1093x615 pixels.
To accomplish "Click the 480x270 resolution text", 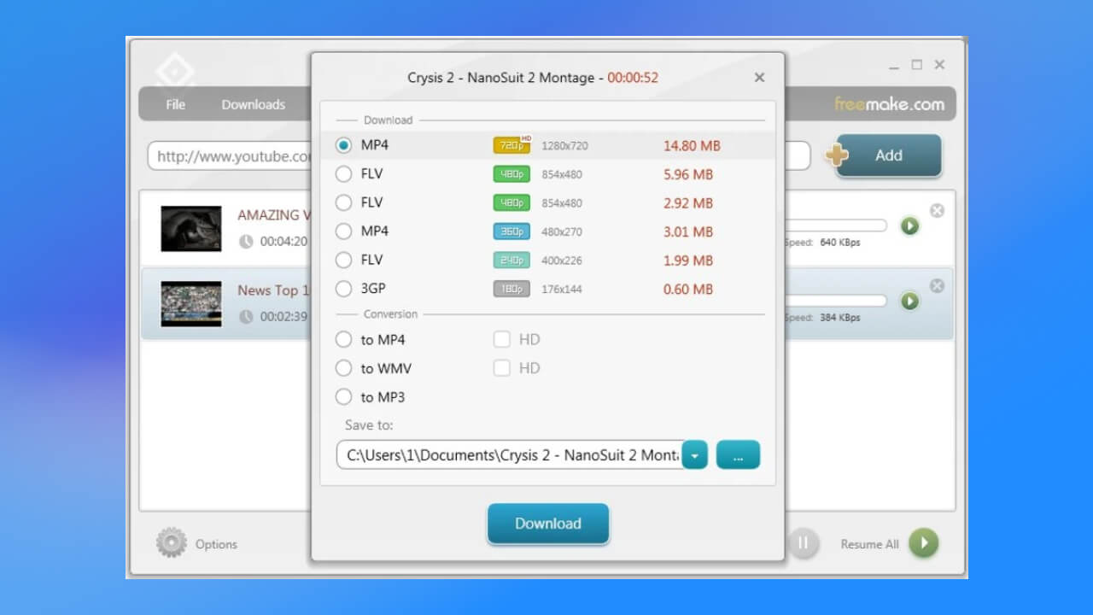I will pyautogui.click(x=562, y=232).
